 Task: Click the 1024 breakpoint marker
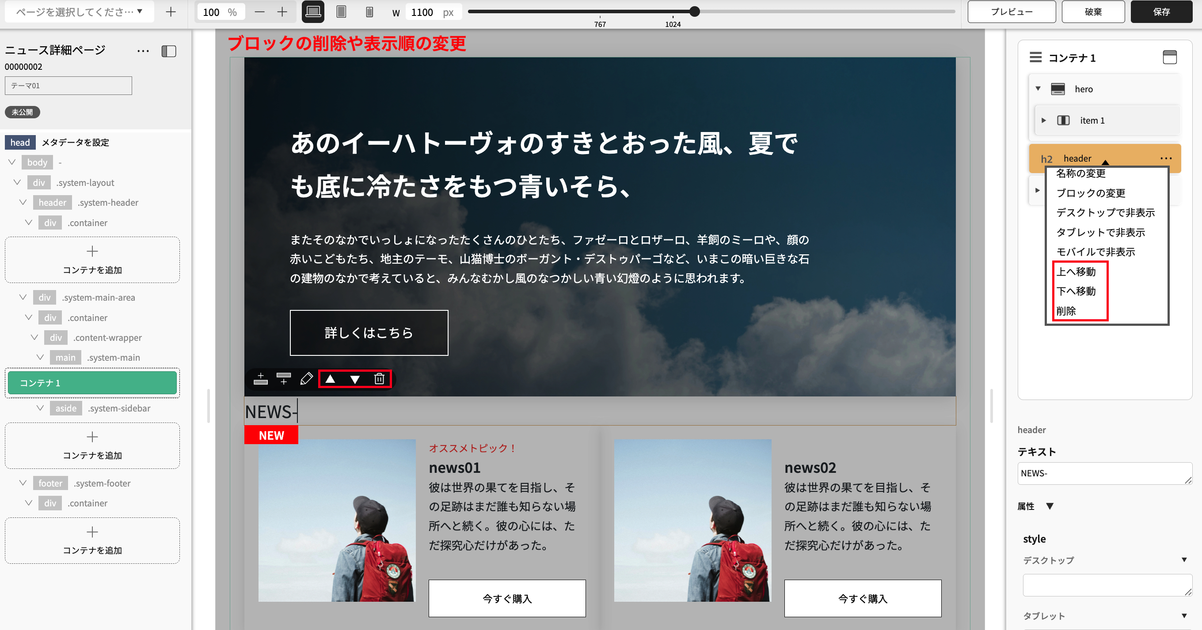click(x=673, y=24)
